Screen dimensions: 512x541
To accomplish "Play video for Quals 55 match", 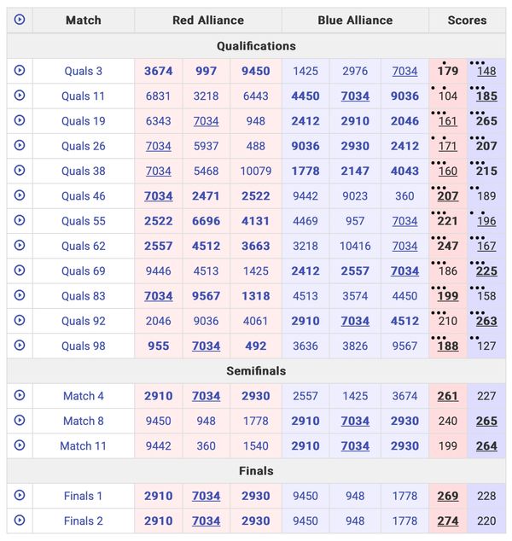I will 20,221.
